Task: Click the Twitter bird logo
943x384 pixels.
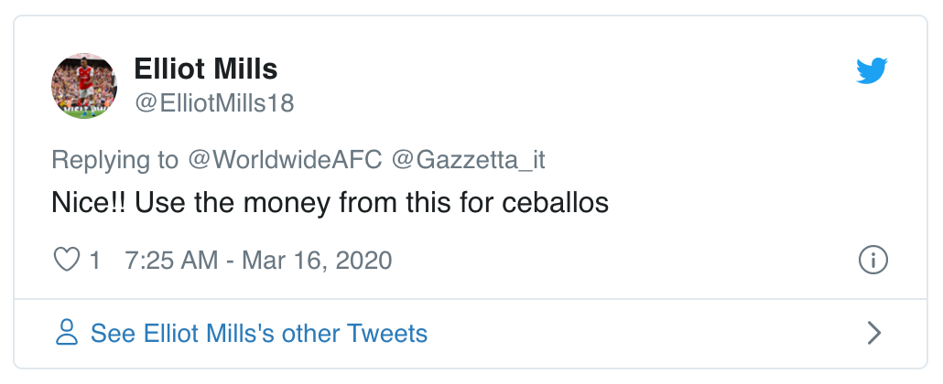Action: click(873, 70)
